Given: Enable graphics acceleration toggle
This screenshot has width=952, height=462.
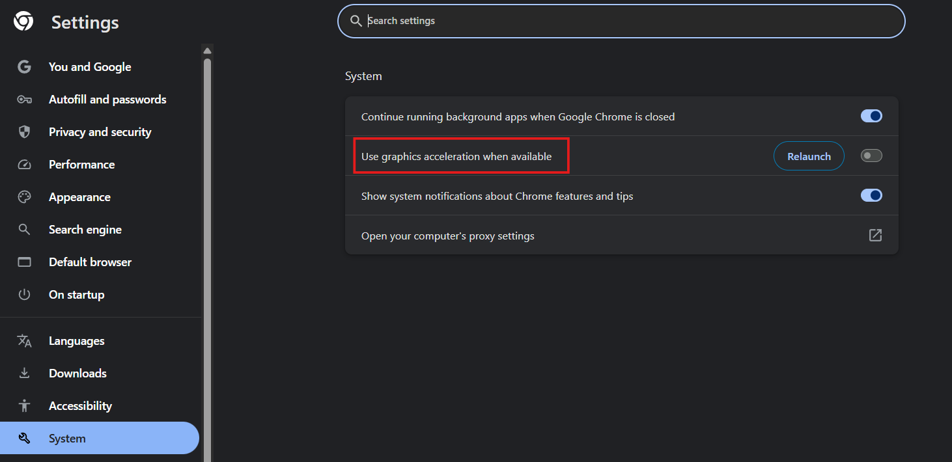Looking at the screenshot, I should click(871, 156).
